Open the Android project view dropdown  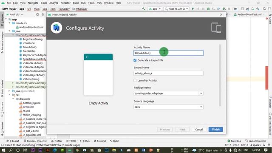click(x=14, y=14)
